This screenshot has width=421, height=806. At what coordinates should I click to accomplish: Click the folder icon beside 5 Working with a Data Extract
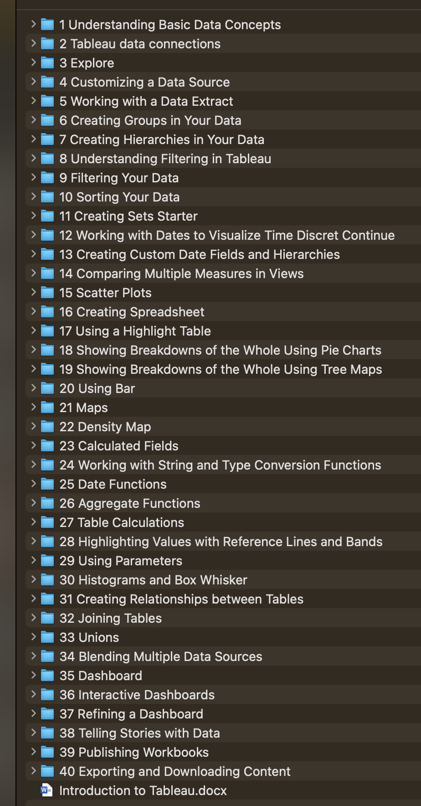tap(47, 101)
